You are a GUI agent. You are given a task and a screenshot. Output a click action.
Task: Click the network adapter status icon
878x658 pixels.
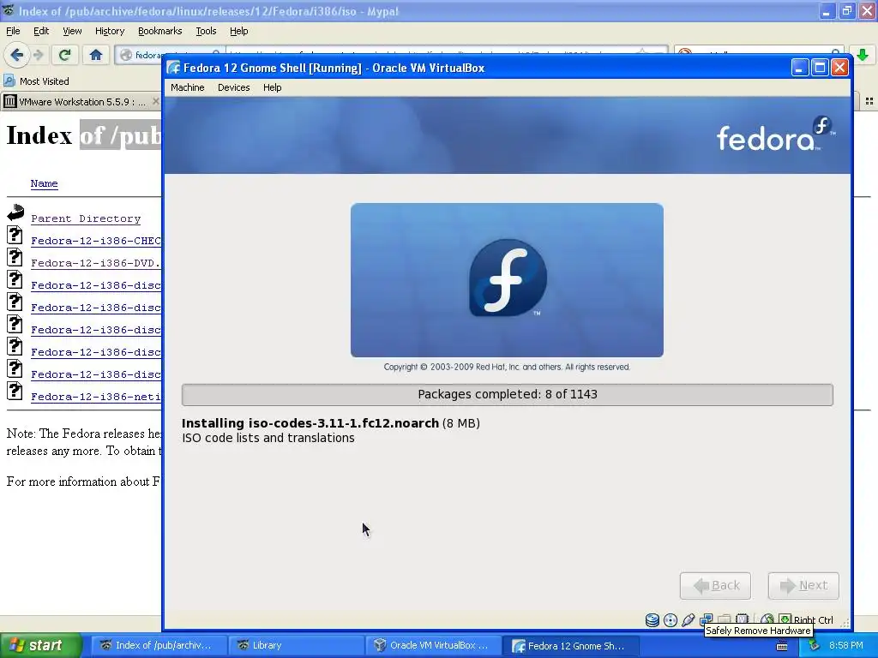[x=707, y=618]
